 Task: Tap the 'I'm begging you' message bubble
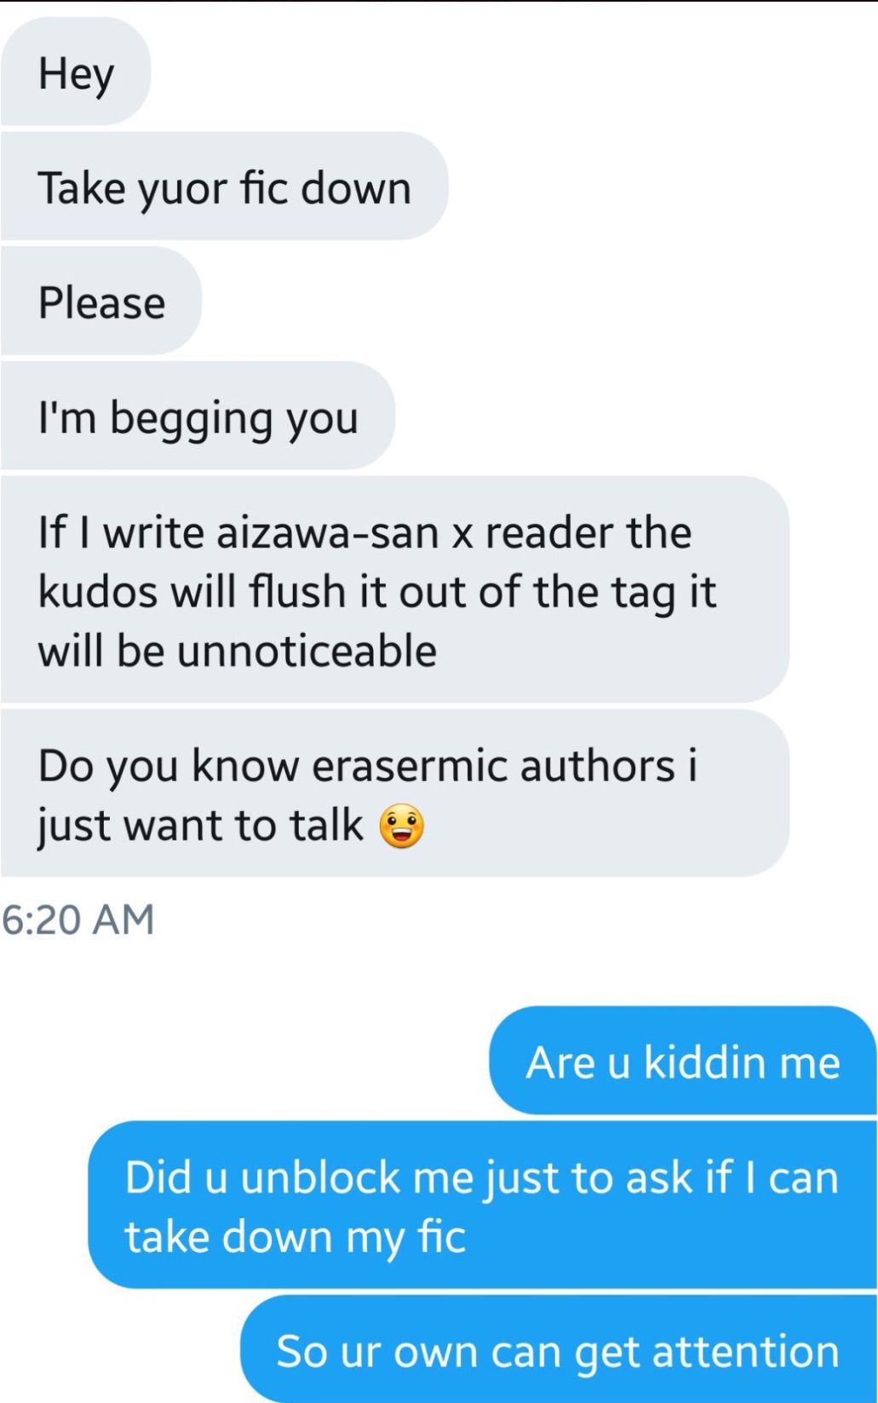pyautogui.click(x=198, y=417)
